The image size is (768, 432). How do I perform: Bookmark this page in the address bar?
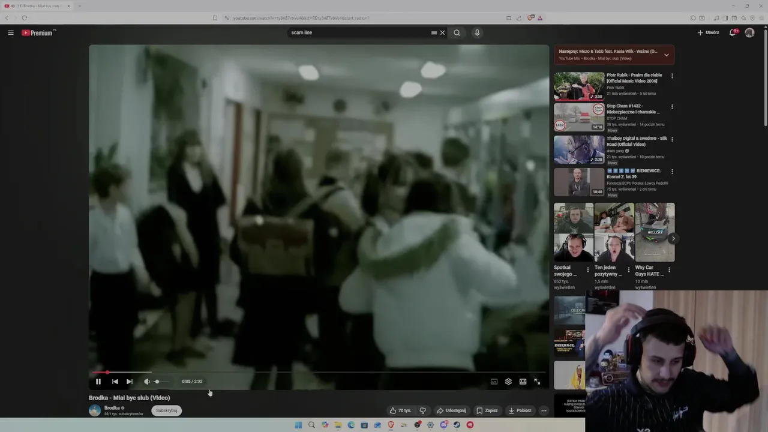pos(215,18)
